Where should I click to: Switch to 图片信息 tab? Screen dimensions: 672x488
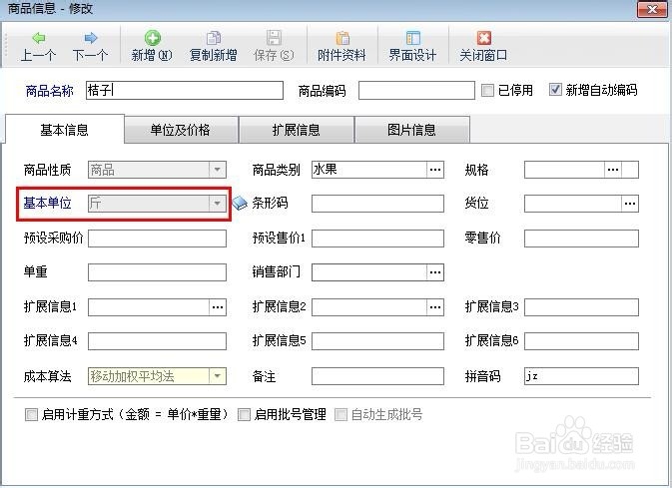411,130
